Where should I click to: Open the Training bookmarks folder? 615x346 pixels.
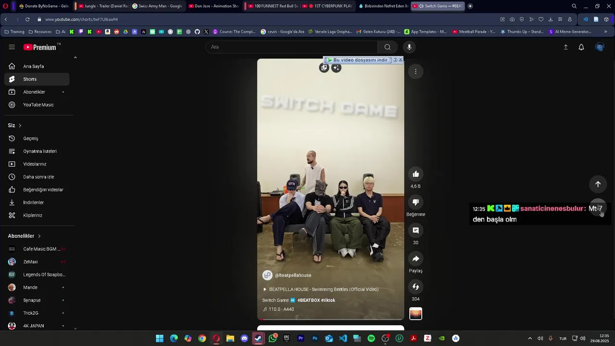click(14, 32)
